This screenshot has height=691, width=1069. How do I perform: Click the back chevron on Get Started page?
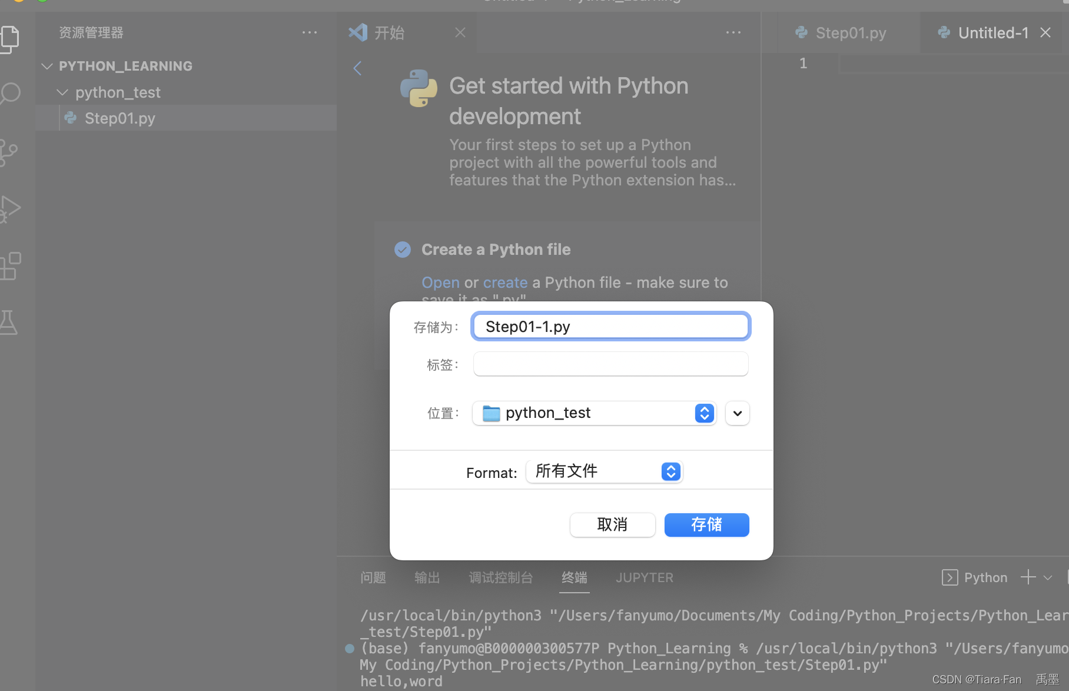(357, 68)
